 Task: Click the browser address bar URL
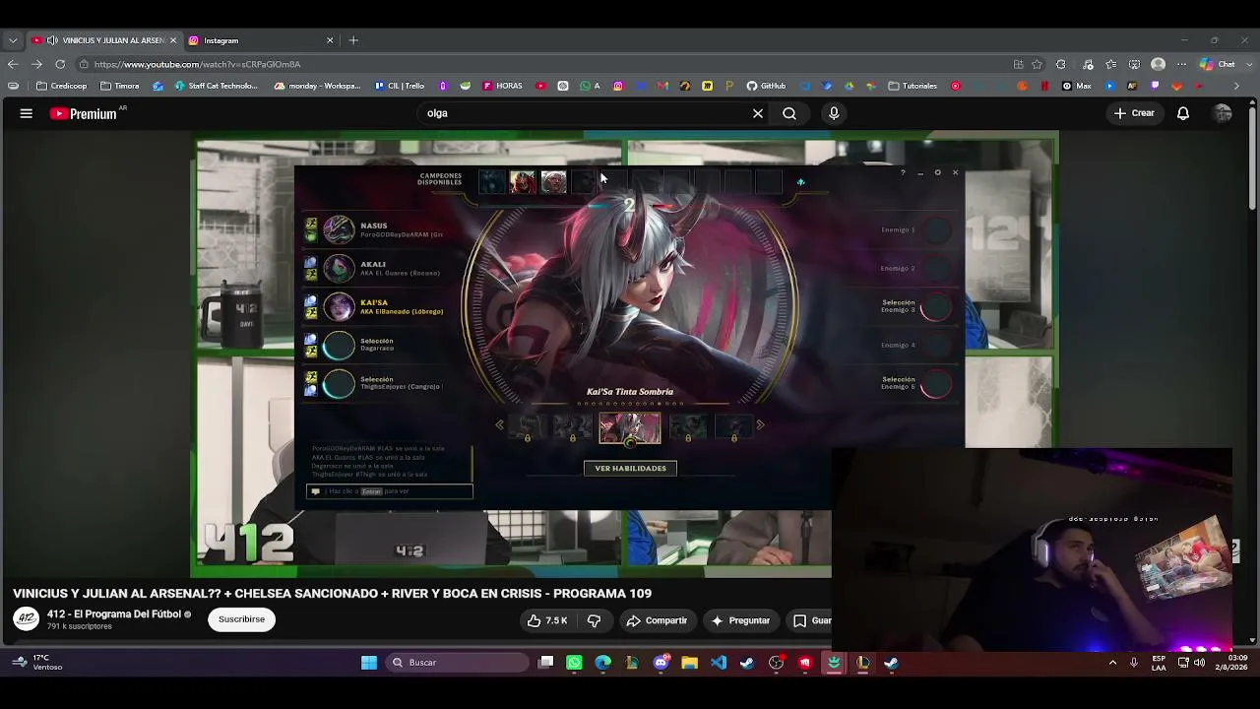coord(198,64)
